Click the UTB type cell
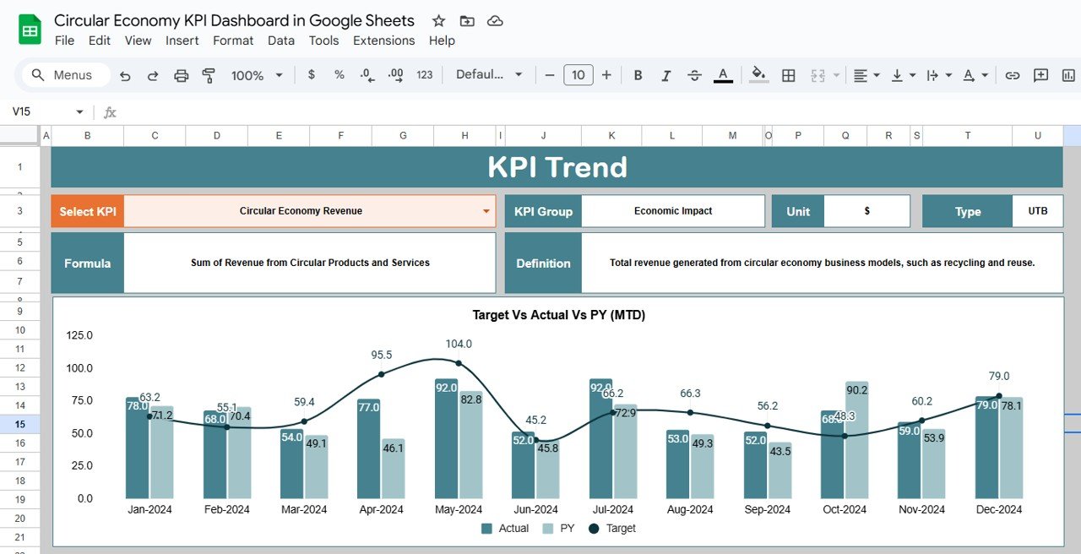Image resolution: width=1081 pixels, height=554 pixels. point(1037,211)
